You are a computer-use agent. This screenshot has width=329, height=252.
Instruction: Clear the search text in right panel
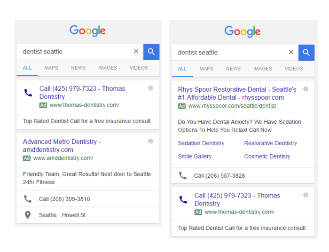[291, 52]
